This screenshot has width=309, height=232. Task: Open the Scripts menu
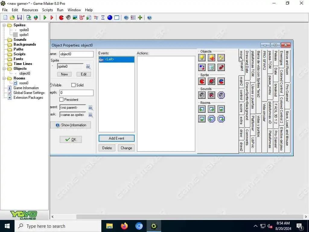point(47,10)
